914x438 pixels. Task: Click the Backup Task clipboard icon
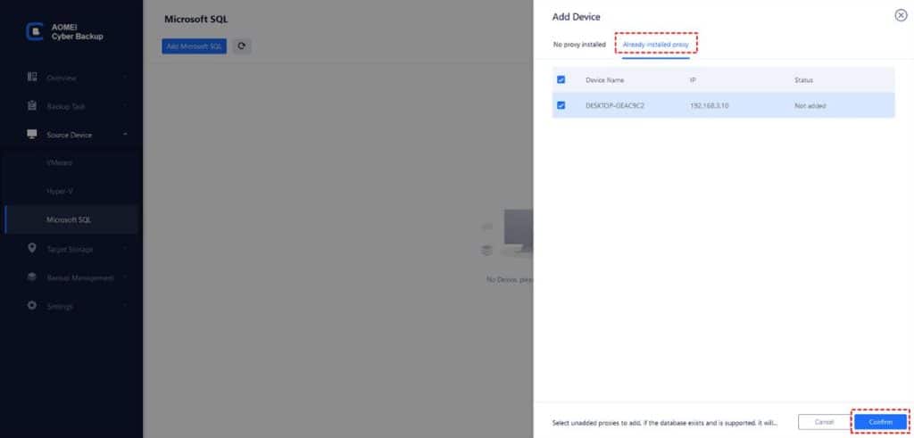click(32, 106)
